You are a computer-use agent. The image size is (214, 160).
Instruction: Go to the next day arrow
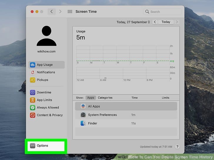pyautogui.click(x=177, y=22)
